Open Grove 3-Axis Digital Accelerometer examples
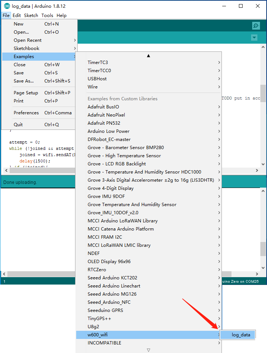The image size is (267, 353). click(x=149, y=180)
